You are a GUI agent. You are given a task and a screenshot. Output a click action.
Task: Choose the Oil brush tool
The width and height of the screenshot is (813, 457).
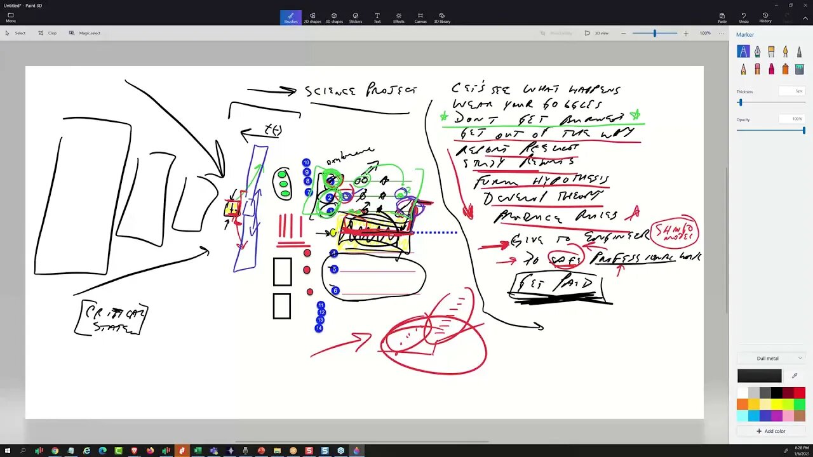(x=771, y=51)
